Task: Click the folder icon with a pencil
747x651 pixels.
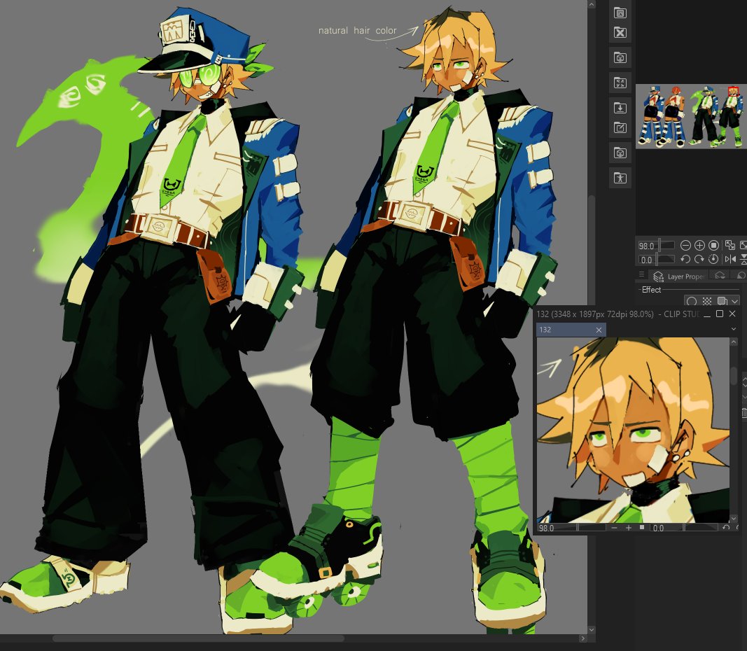Action: (x=620, y=127)
